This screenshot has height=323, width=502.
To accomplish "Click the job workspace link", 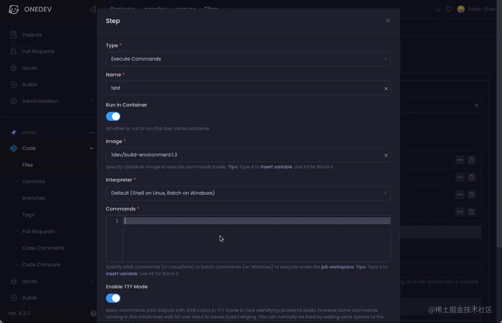I will tap(337, 267).
